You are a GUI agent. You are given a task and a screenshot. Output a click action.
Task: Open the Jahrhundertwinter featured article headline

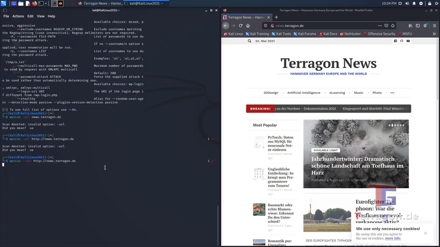tap(357, 166)
